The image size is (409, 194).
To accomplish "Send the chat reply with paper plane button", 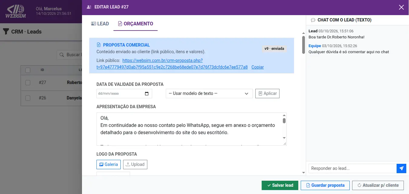I will (x=401, y=168).
